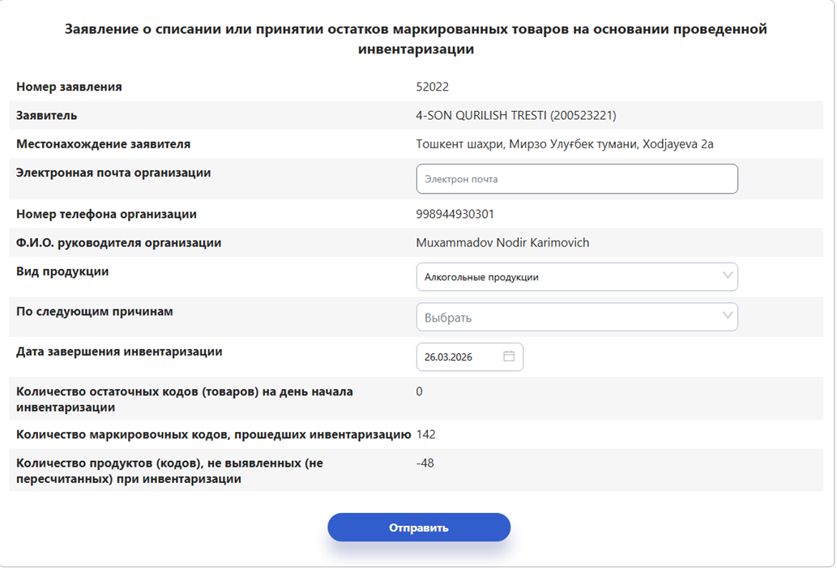Image resolution: width=837 pixels, height=568 pixels.
Task: Click the 26.03.2026 date input
Action: [458, 357]
